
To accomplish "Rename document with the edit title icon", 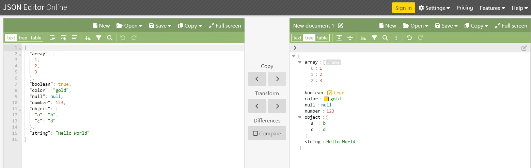I will click(x=341, y=26).
